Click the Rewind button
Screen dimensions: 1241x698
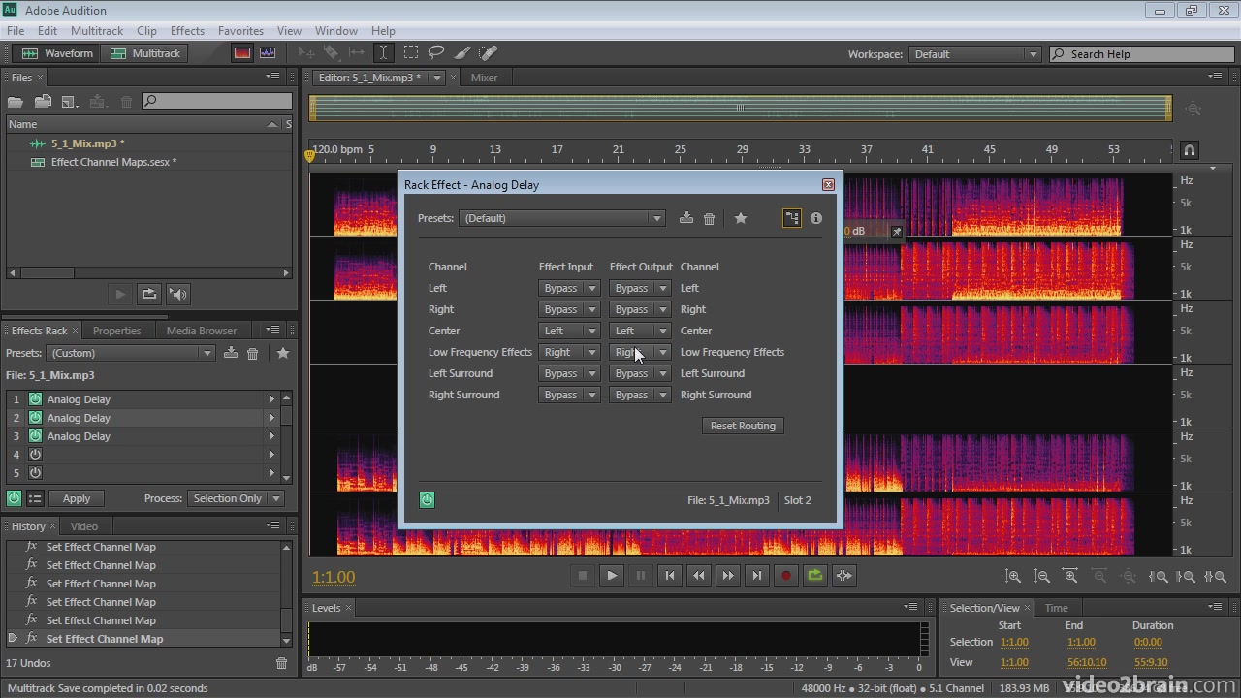point(699,575)
